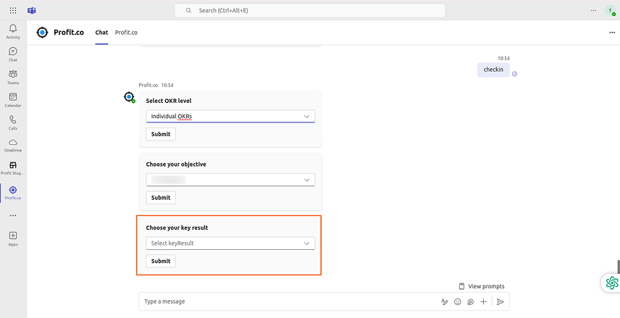Click the sent 'checkin' message bubble
Image resolution: width=620 pixels, height=318 pixels.
(x=493, y=70)
